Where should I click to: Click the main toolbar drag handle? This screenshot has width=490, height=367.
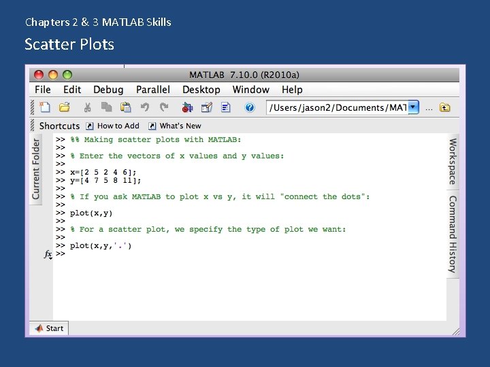[32, 107]
